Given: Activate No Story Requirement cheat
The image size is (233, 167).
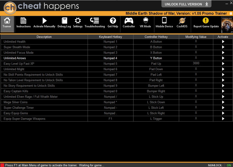Looking at the screenshot, I should coord(223,86).
